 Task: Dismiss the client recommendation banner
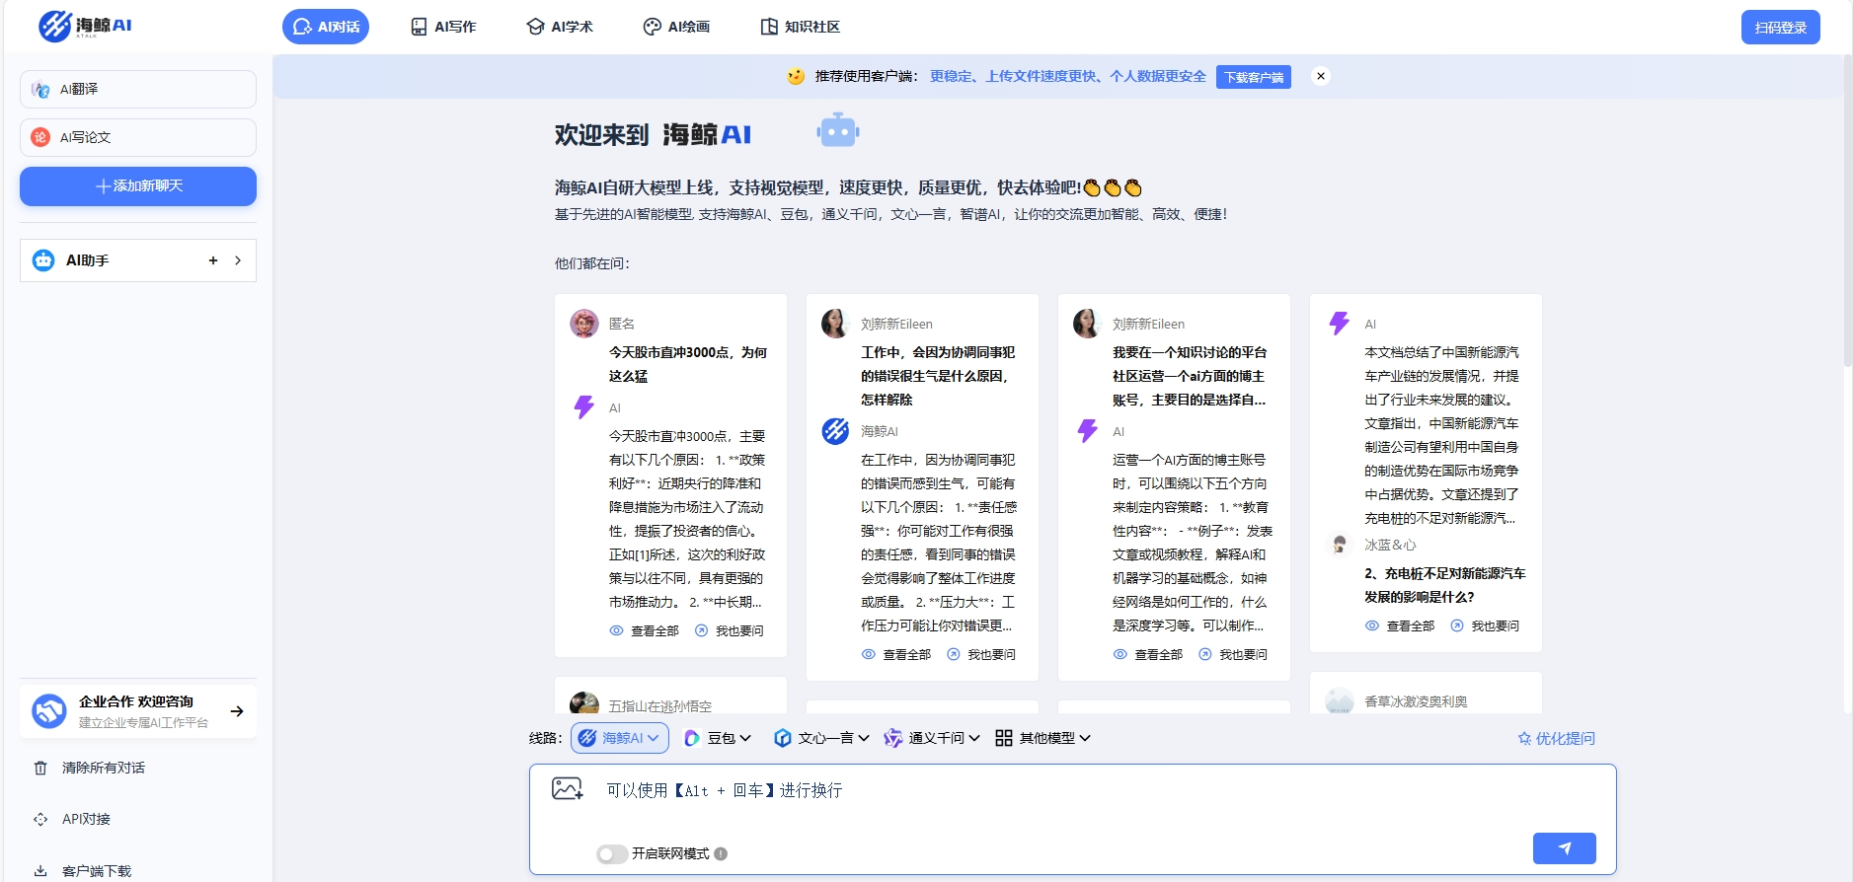click(x=1321, y=76)
